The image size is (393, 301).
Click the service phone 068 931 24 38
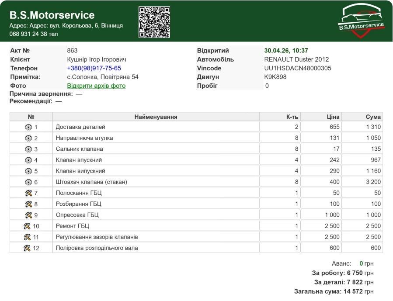click(34, 34)
